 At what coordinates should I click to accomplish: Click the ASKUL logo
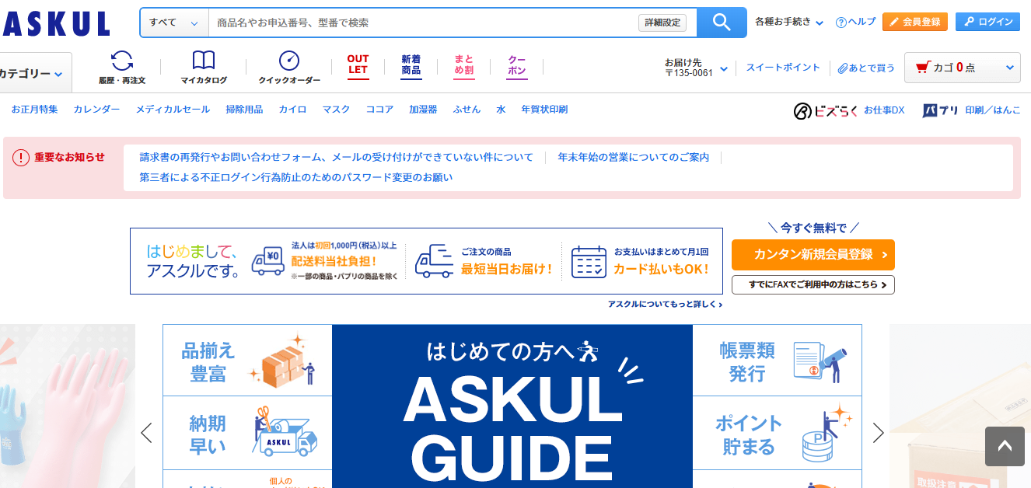56,24
